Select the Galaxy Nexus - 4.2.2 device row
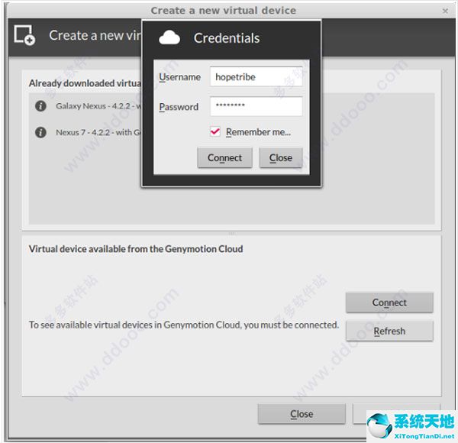This screenshot has width=458, height=443. coord(89,105)
